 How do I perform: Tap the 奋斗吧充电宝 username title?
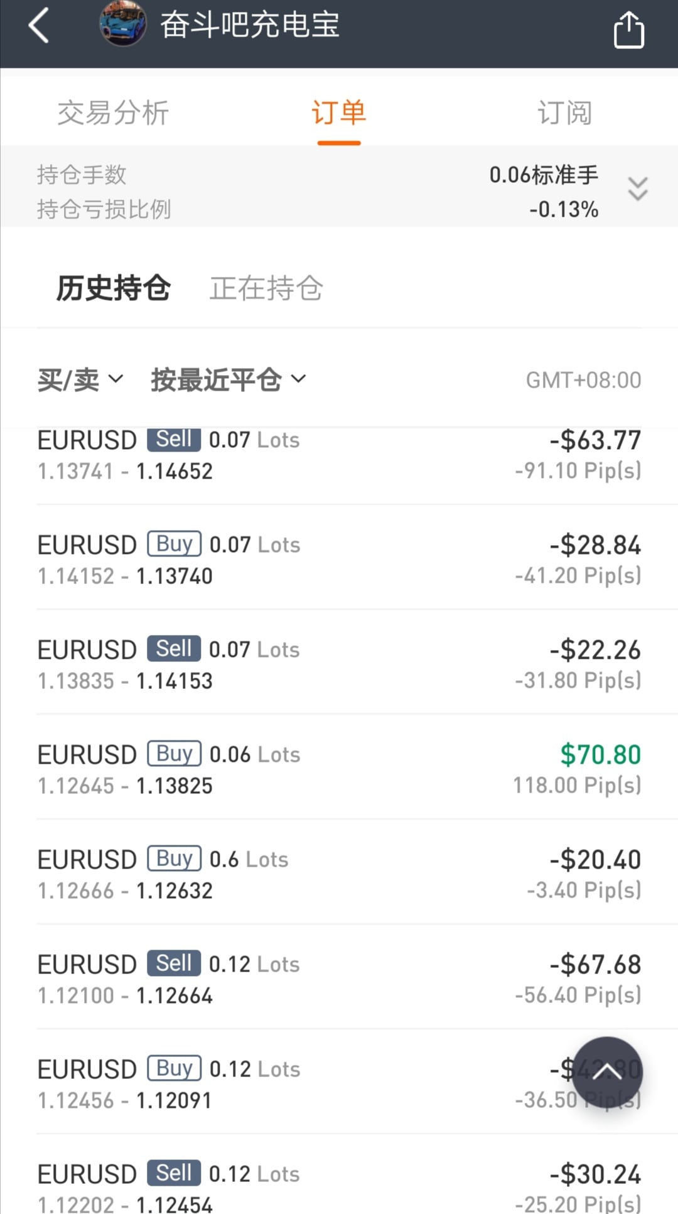[249, 25]
